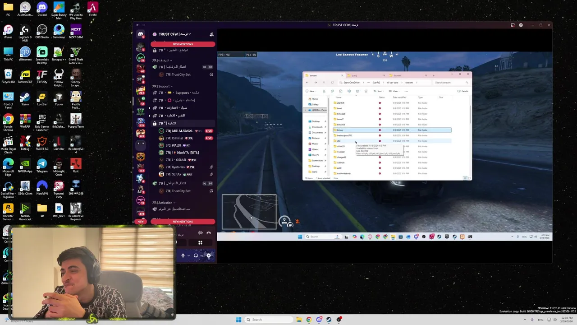The image size is (577, 325).
Task: Open qBittorrent desktop icon
Action: [x=25, y=54]
